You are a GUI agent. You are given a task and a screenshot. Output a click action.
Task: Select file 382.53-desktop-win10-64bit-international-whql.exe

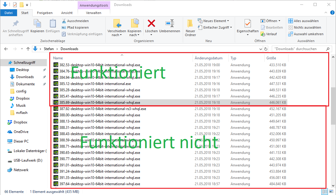point(170,65)
